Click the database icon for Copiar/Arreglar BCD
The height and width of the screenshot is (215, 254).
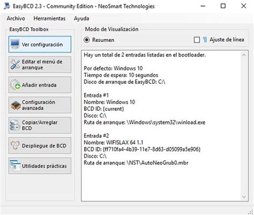click(15, 125)
